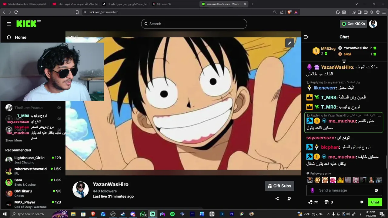Show hidden system tray icons
Screen dimensions: 388x218
(x=329, y=214)
